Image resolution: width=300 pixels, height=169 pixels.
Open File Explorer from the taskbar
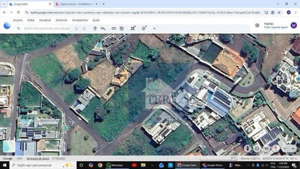[x=143, y=165]
